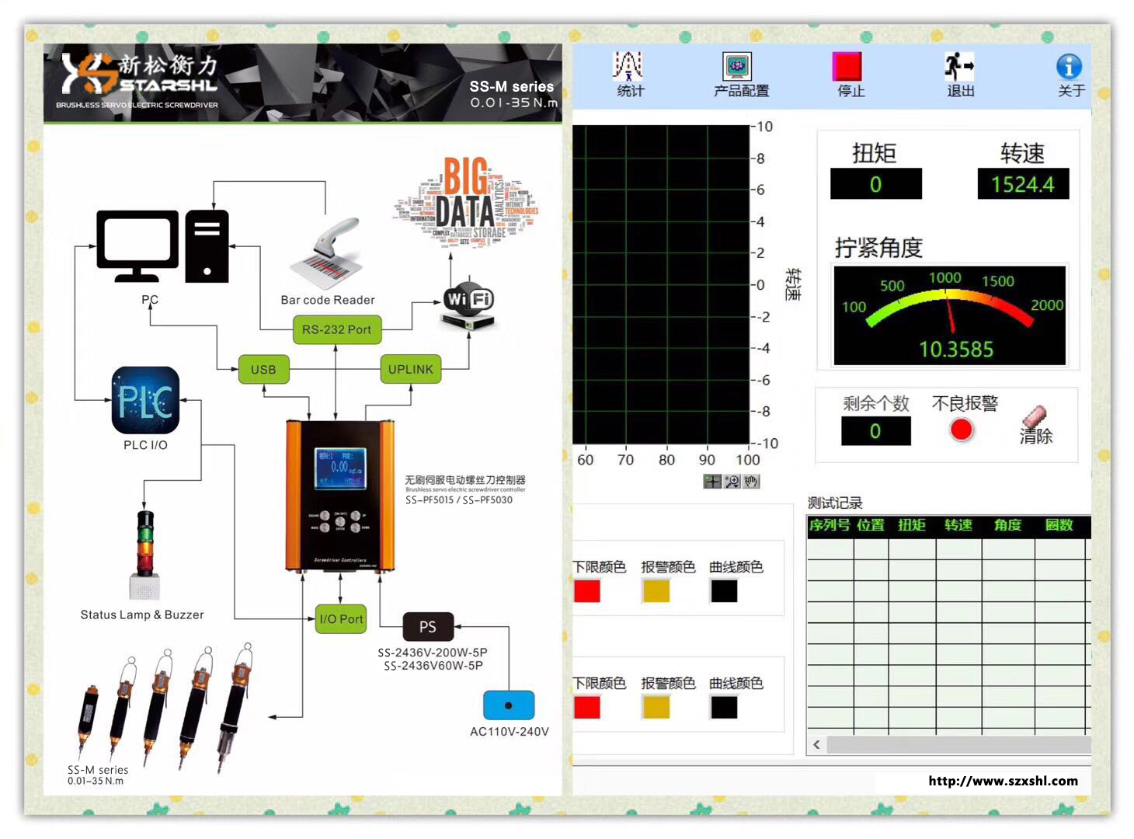Screen dimensions: 1134x839
Task: Click the left arrow of table scrollbar
Action: pos(816,744)
